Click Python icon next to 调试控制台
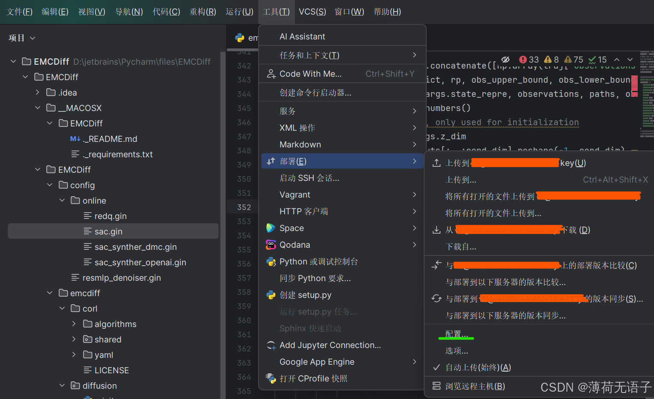Screen dimensions: 654x399 coord(271,261)
